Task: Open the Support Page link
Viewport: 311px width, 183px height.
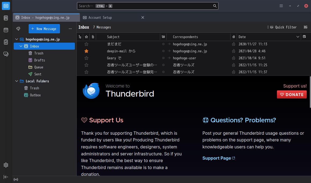Action: (x=219, y=158)
